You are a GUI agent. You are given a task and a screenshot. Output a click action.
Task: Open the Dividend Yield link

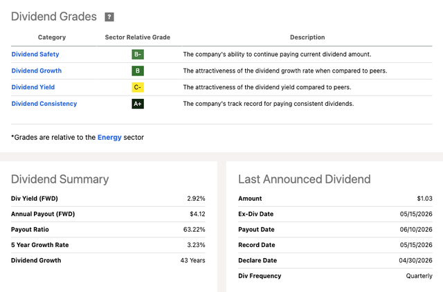point(33,87)
